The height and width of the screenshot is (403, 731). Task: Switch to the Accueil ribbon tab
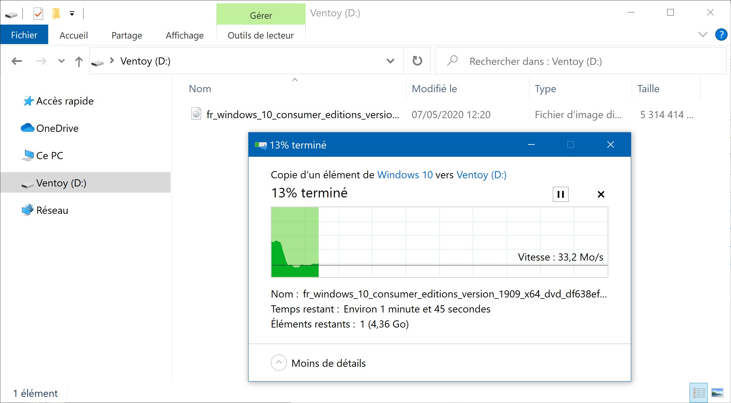click(x=74, y=35)
